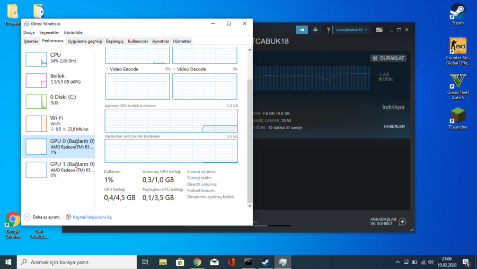Select Bellek in performance sidebar
The height and width of the screenshot is (269, 477).
point(59,80)
